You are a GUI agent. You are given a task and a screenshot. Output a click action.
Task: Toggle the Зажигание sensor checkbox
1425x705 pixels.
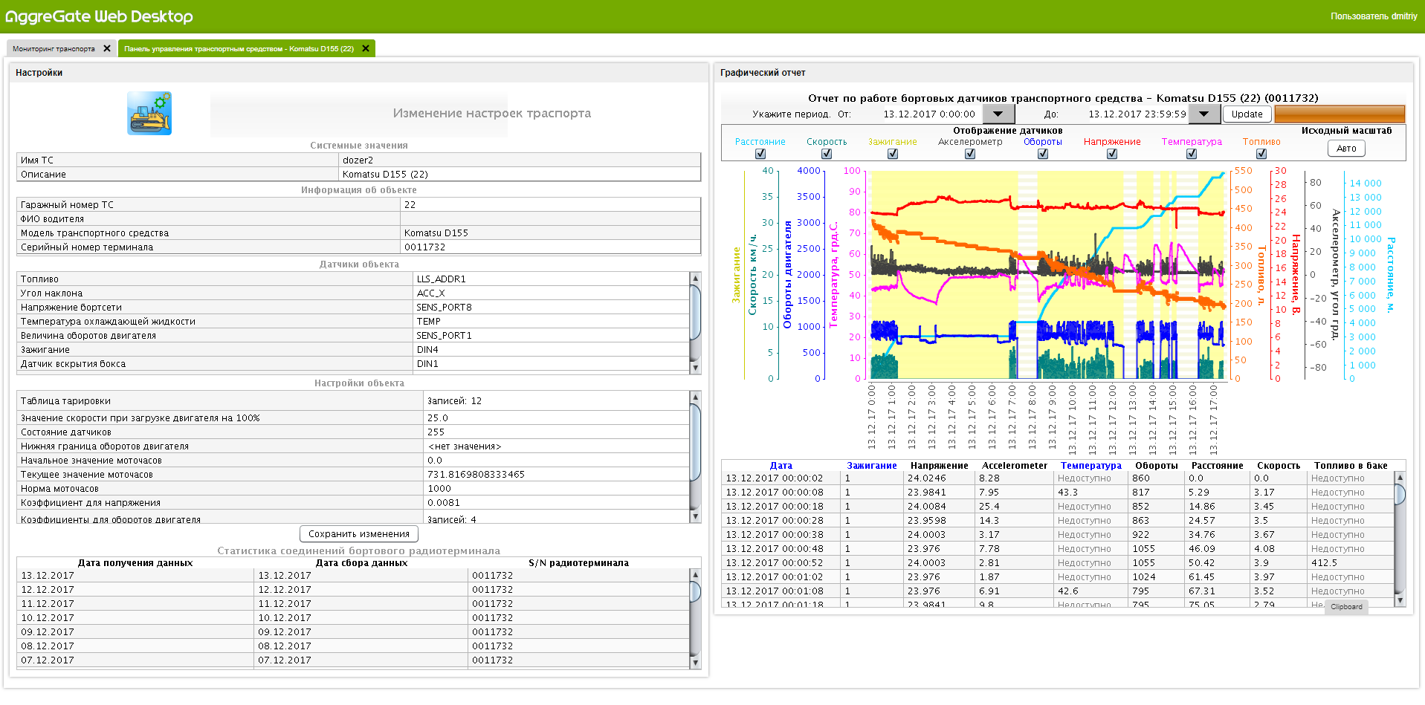[x=893, y=154]
